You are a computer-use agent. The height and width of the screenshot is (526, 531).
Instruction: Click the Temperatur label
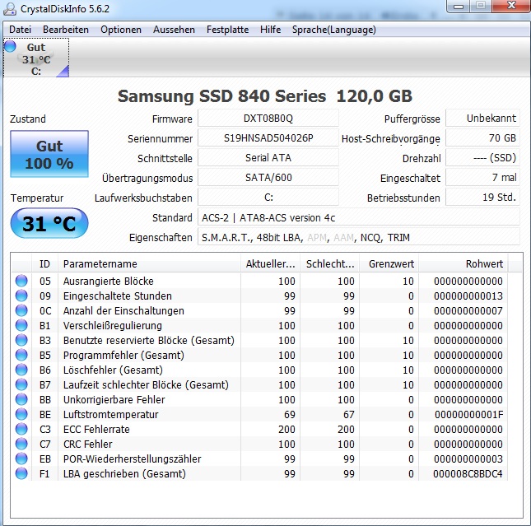(37, 198)
